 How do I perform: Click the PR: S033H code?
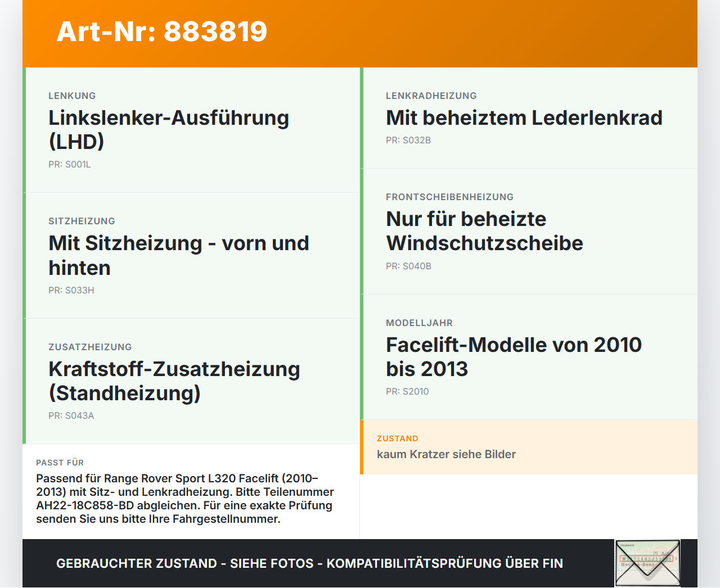click(71, 291)
